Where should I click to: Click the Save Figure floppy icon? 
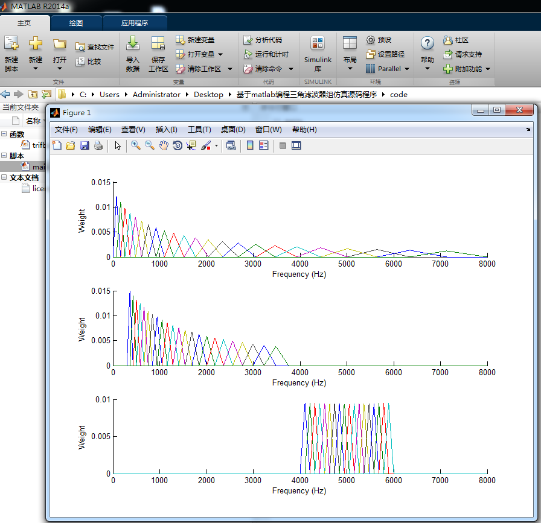85,145
